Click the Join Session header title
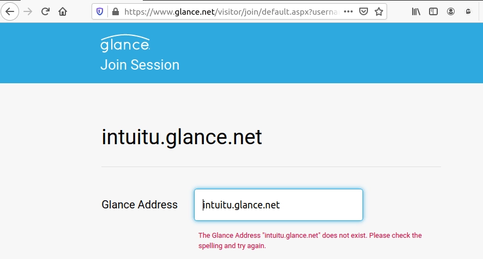 pyautogui.click(x=140, y=65)
